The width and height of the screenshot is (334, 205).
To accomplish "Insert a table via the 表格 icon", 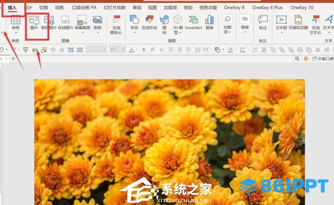I will 16,21.
